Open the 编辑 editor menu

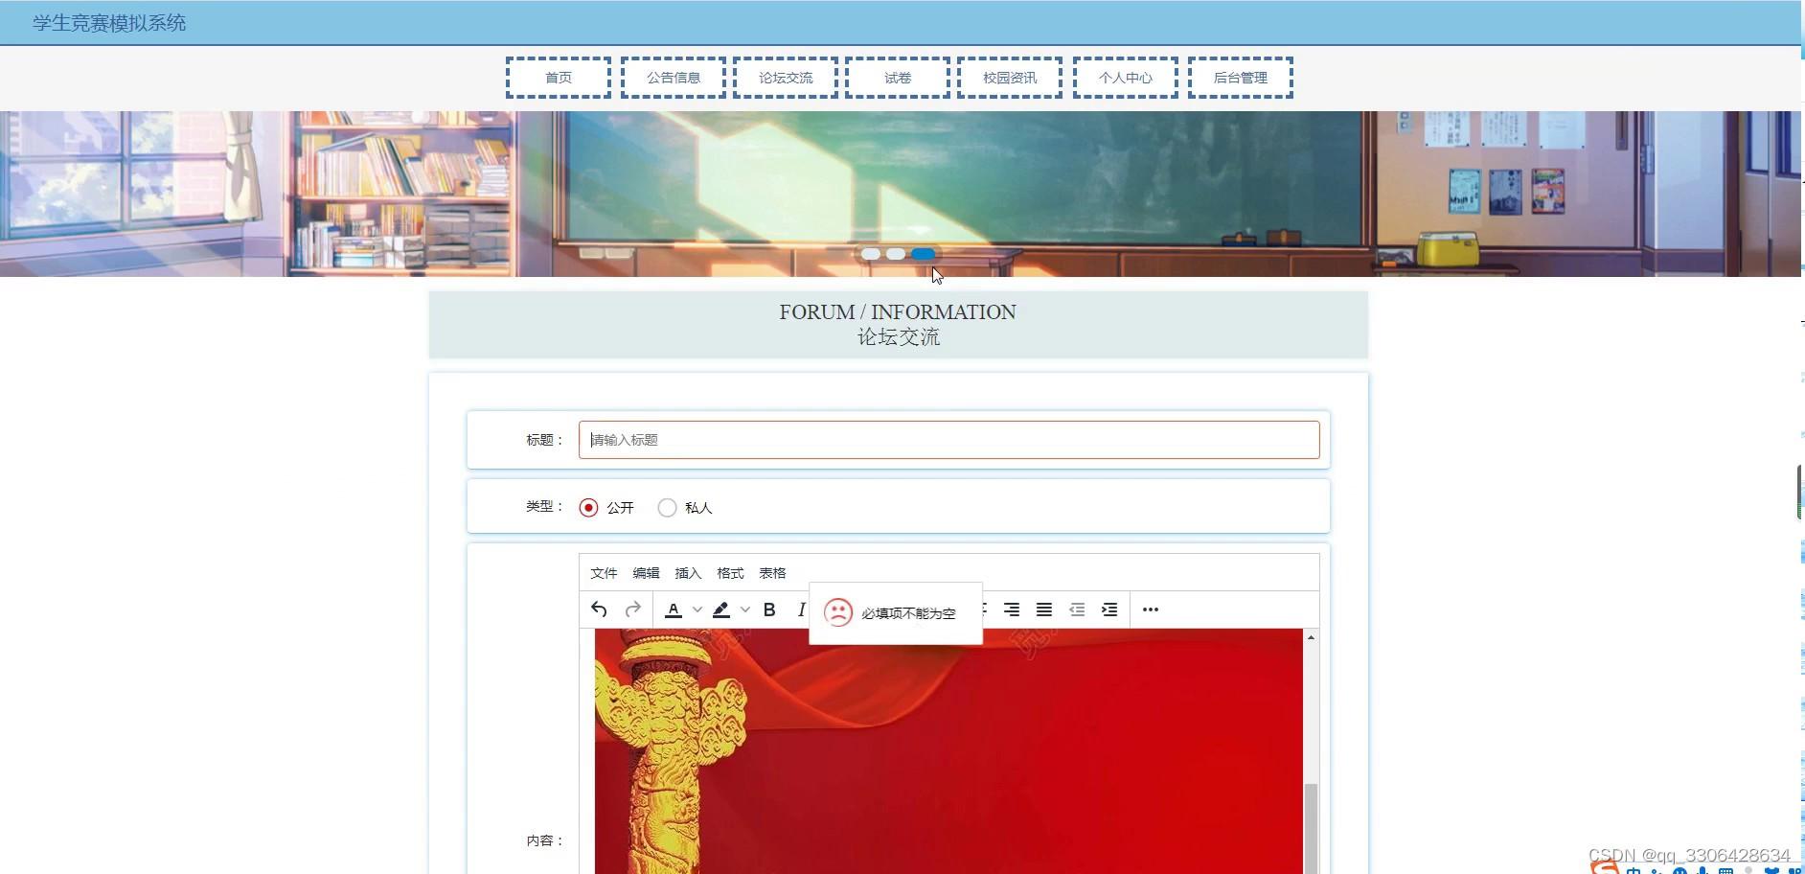tap(646, 573)
